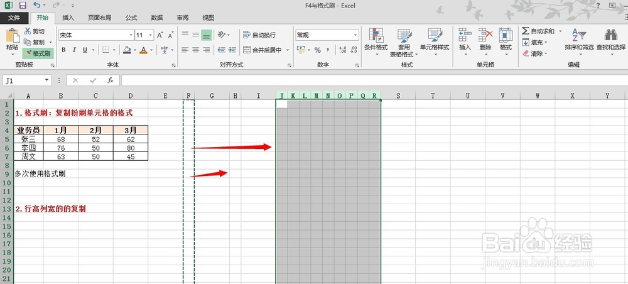Click the Cut (剪切) scissors button
This screenshot has height=284, width=628.
pos(34,31)
